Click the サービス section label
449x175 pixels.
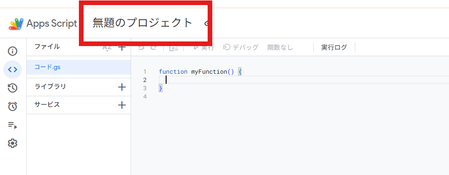click(47, 105)
